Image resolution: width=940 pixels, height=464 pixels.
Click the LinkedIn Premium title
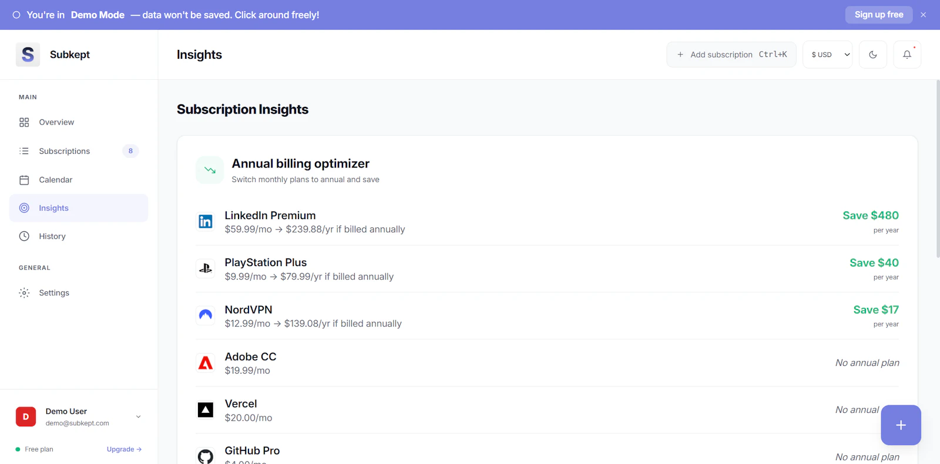point(270,216)
